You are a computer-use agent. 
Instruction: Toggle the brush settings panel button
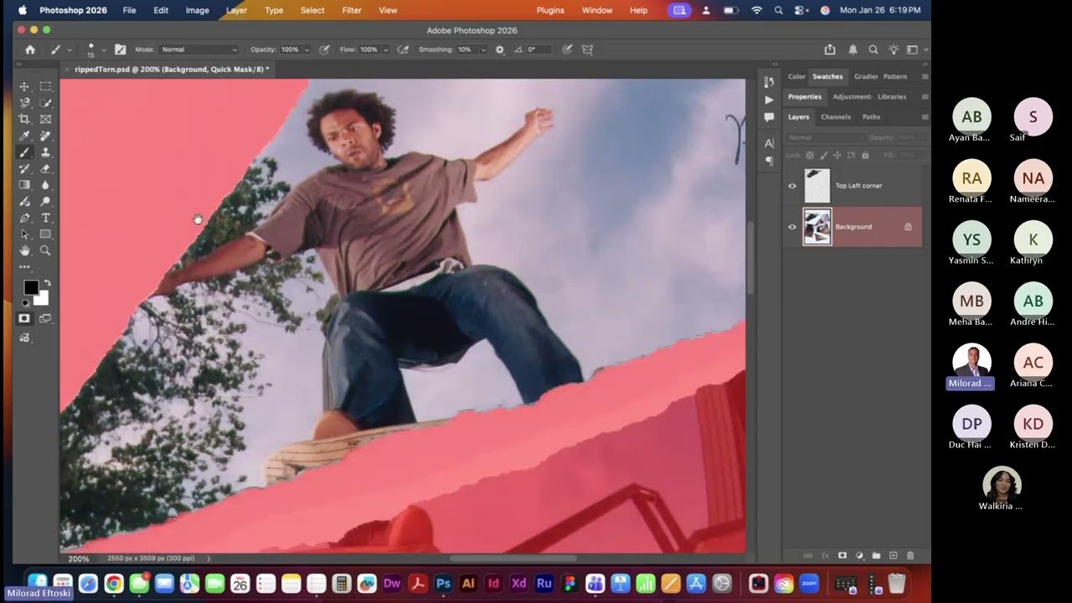click(x=120, y=49)
